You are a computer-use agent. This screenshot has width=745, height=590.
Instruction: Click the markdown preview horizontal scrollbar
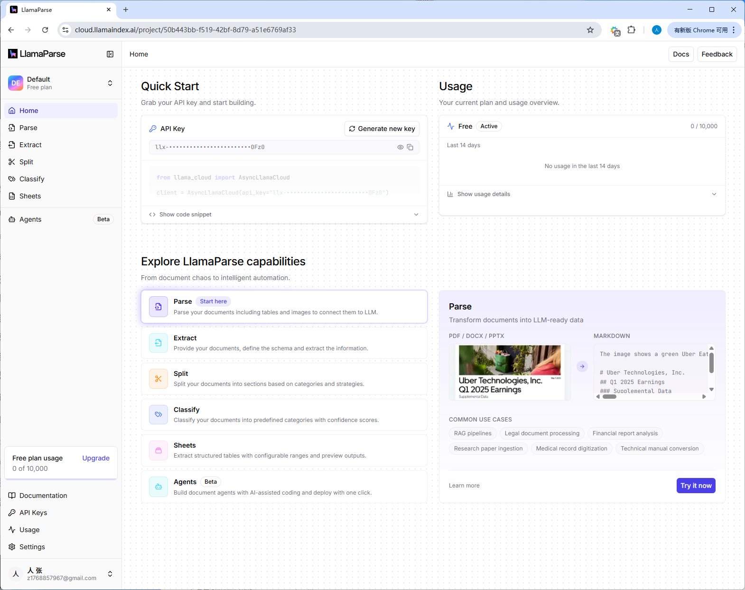tap(609, 397)
